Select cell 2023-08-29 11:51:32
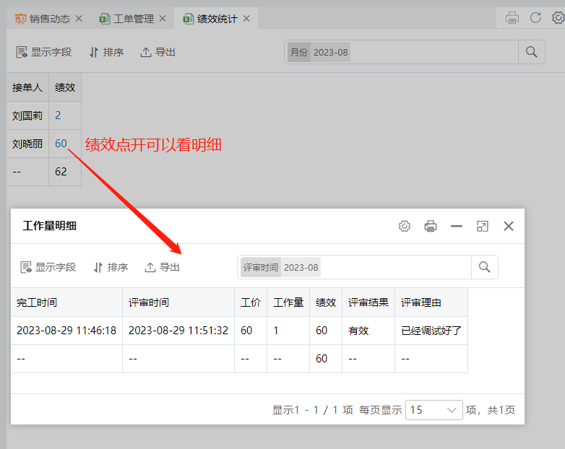 pos(178,331)
